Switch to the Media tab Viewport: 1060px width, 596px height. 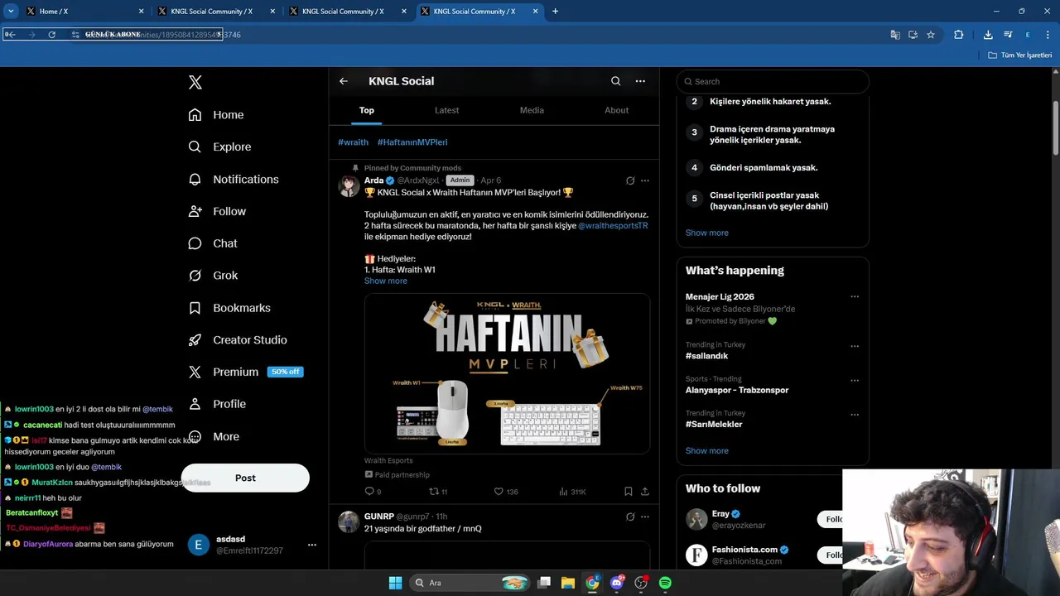(x=532, y=110)
